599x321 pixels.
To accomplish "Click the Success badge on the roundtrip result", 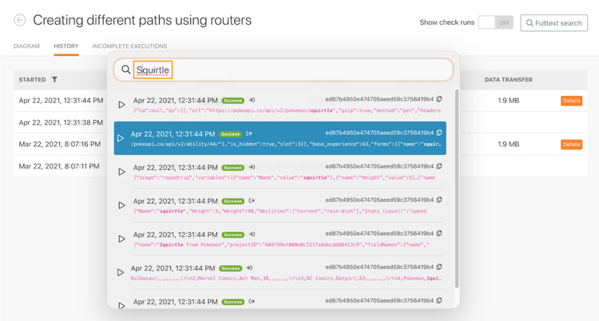I will pyautogui.click(x=232, y=168).
